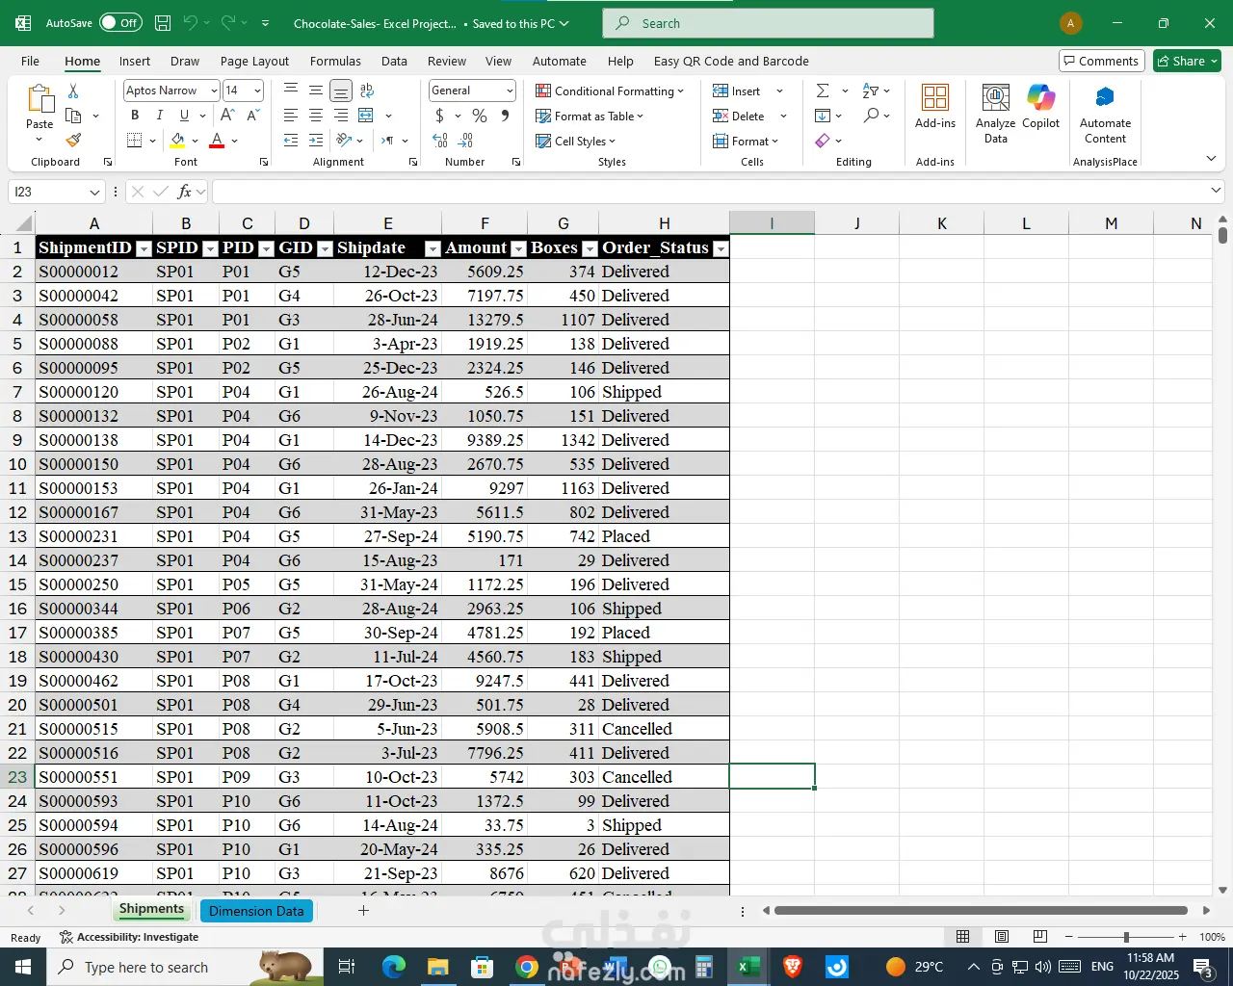Click the Share button
Screen dimensions: 1233x986
coord(1187,61)
